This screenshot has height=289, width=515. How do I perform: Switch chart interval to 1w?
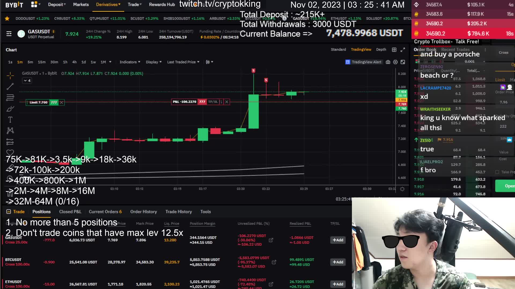pos(93,62)
